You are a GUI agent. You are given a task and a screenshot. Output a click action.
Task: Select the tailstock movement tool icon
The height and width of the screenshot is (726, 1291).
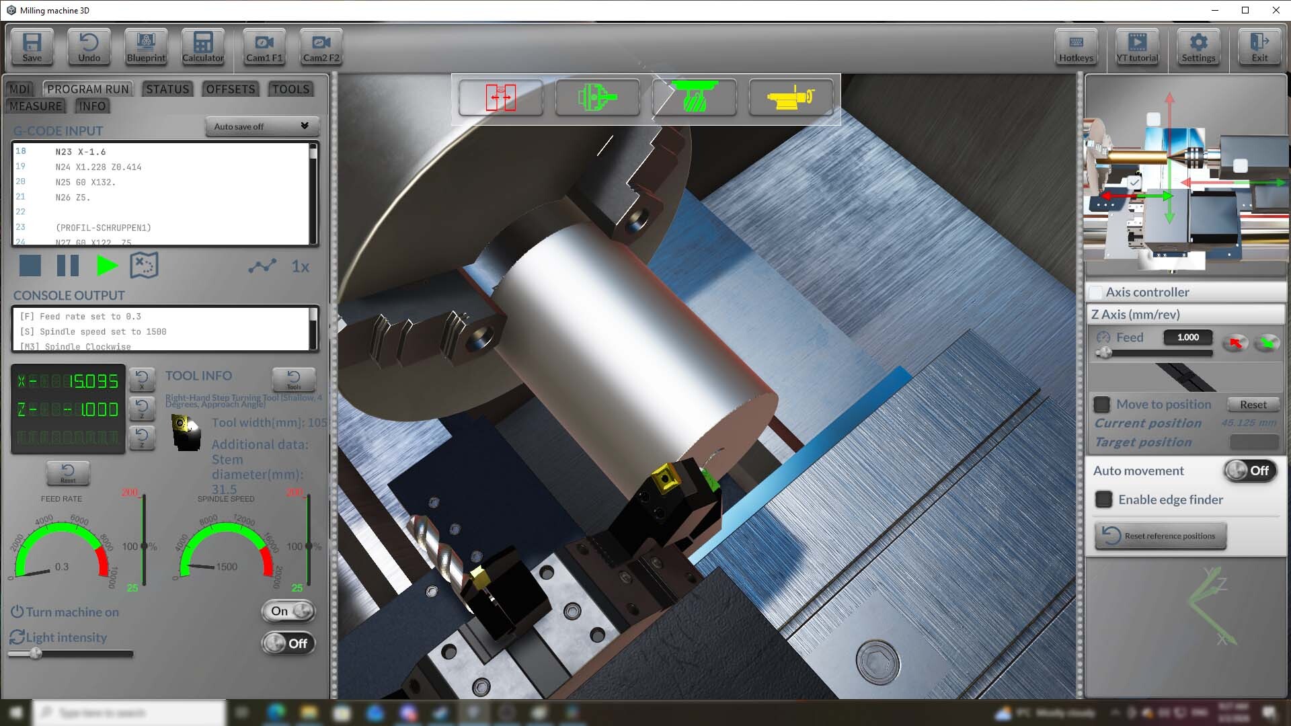[500, 97]
